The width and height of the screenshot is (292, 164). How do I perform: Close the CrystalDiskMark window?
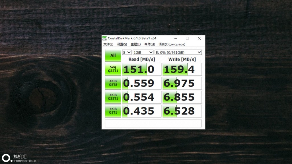click(199, 38)
